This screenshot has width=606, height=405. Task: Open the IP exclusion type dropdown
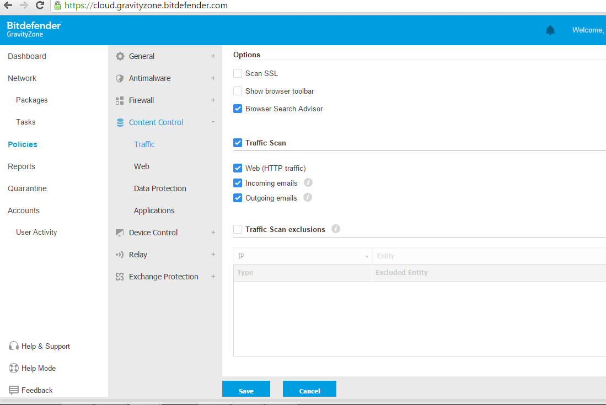[x=303, y=256]
